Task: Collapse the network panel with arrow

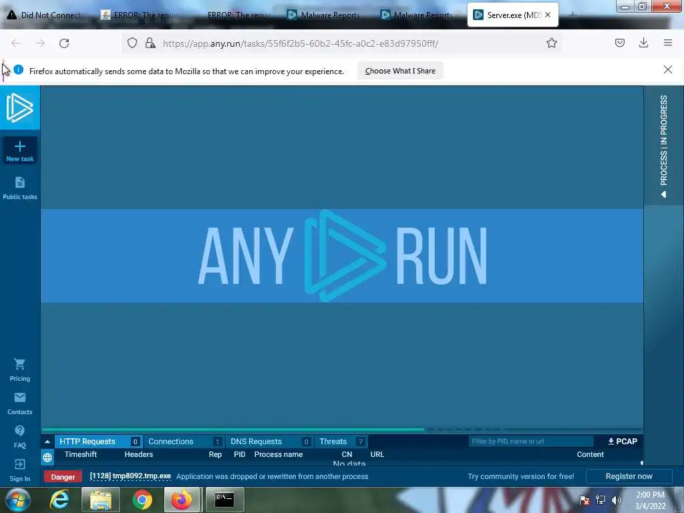Action: click(x=47, y=442)
